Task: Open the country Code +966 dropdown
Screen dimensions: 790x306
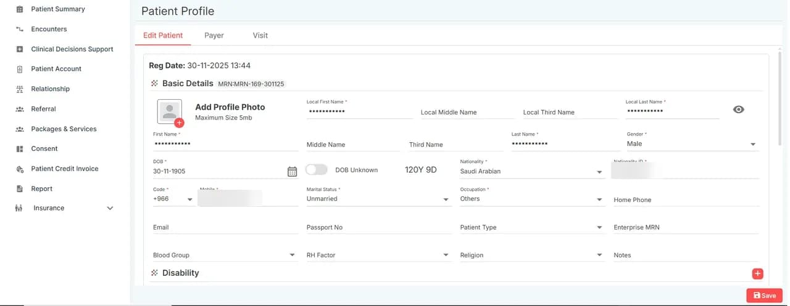Action: [x=173, y=199]
